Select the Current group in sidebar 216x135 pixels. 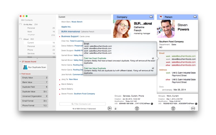click(39, 43)
